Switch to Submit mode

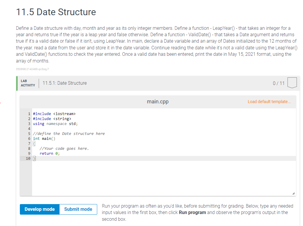(78, 209)
